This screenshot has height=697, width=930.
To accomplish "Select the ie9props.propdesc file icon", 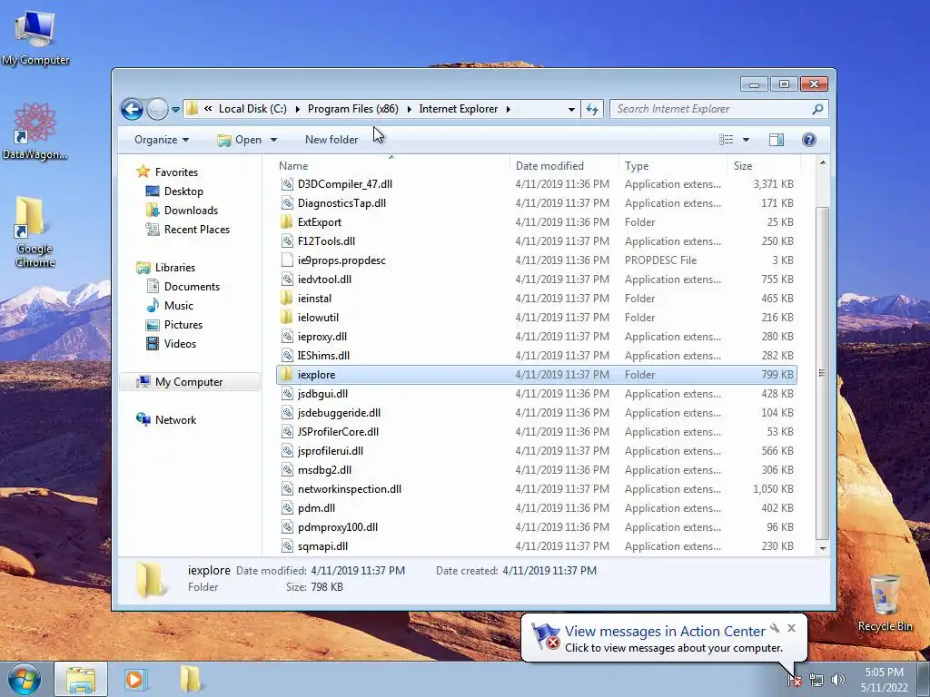I will click(x=287, y=260).
